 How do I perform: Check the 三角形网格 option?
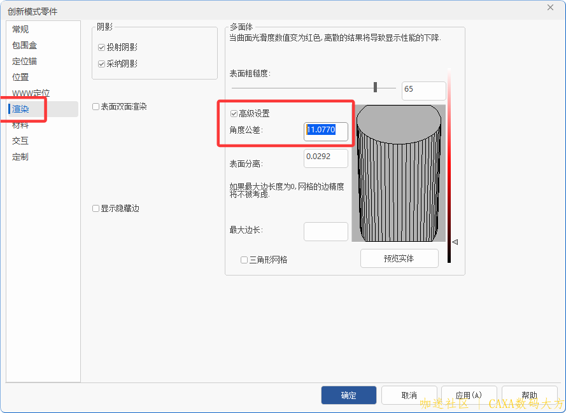pos(244,260)
